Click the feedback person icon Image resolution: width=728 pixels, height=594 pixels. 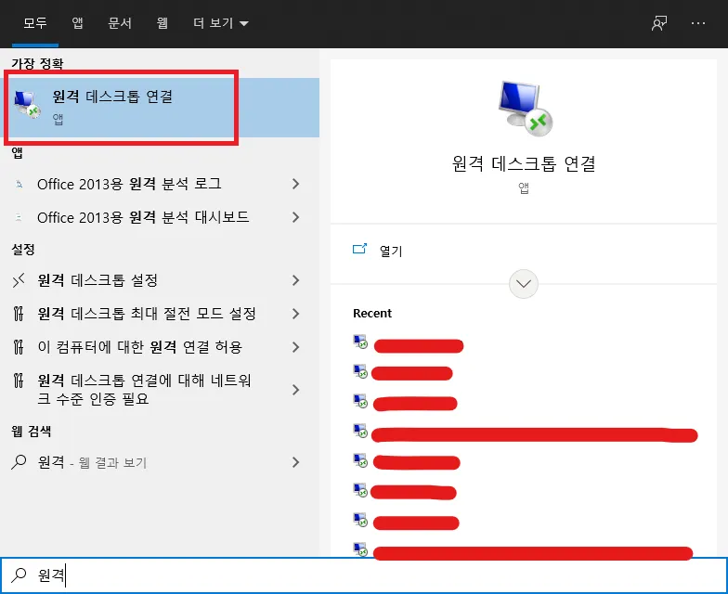coord(659,23)
